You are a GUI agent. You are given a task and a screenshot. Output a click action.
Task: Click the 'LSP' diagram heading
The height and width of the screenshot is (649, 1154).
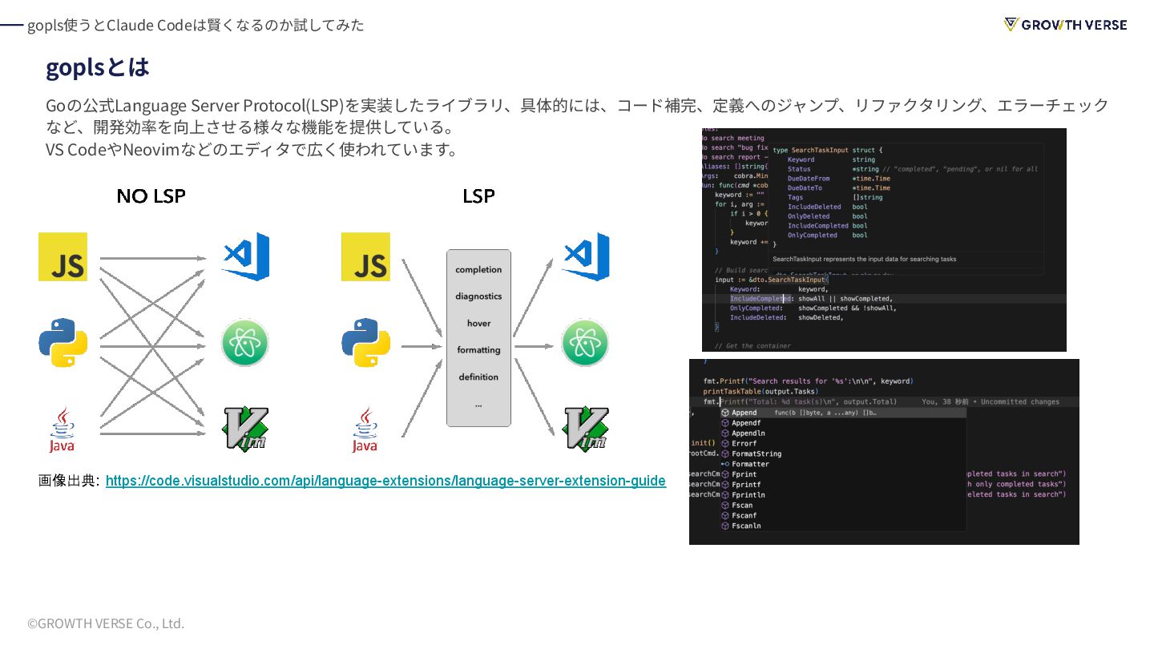[478, 196]
